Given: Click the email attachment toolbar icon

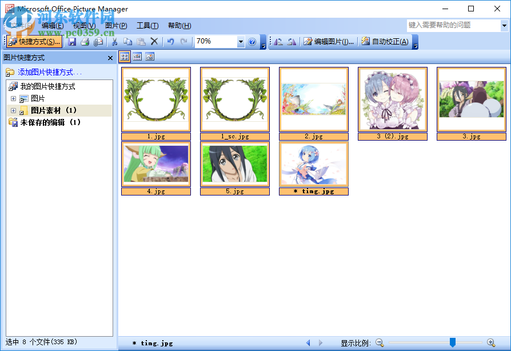Looking at the screenshot, I should tap(98, 42).
